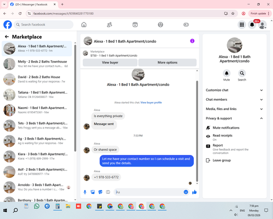Collapse the Privacy & support section
Image resolution: width=273 pixels, height=219 pixels.
(234, 118)
